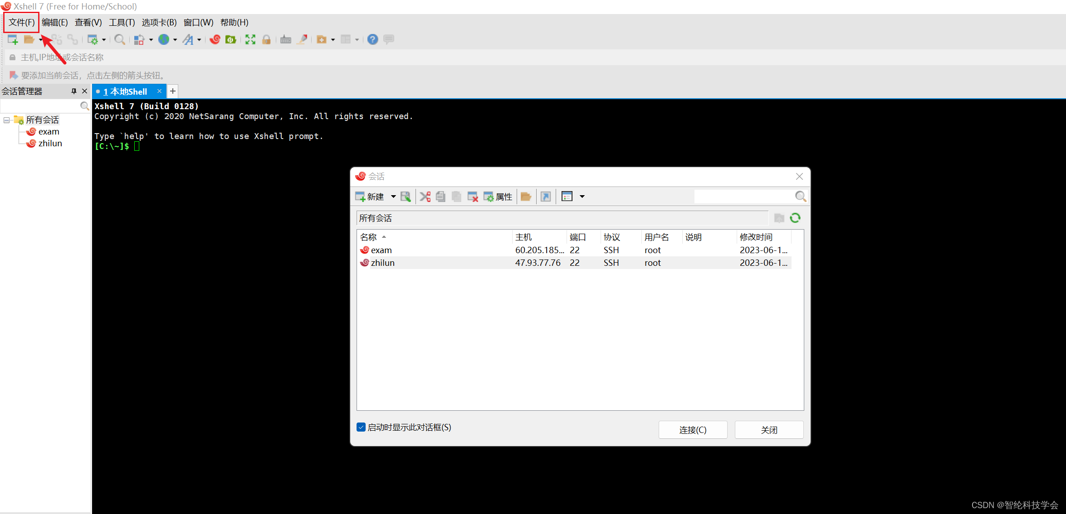Toggle full screen mode icon
Image resolution: width=1066 pixels, height=514 pixels.
[250, 40]
